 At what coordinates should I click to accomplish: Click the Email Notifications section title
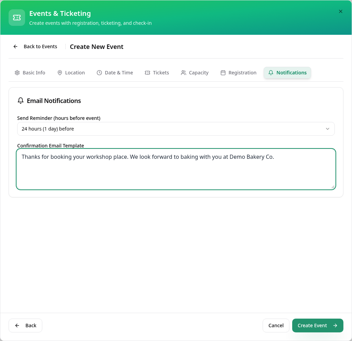(54, 101)
